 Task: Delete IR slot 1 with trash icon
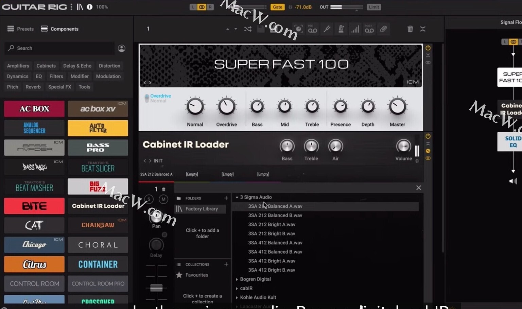point(163,189)
